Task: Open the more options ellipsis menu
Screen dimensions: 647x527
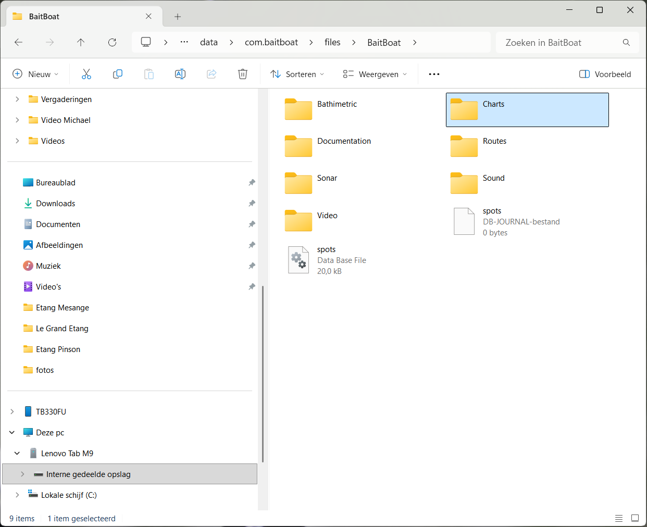Action: [x=434, y=74]
